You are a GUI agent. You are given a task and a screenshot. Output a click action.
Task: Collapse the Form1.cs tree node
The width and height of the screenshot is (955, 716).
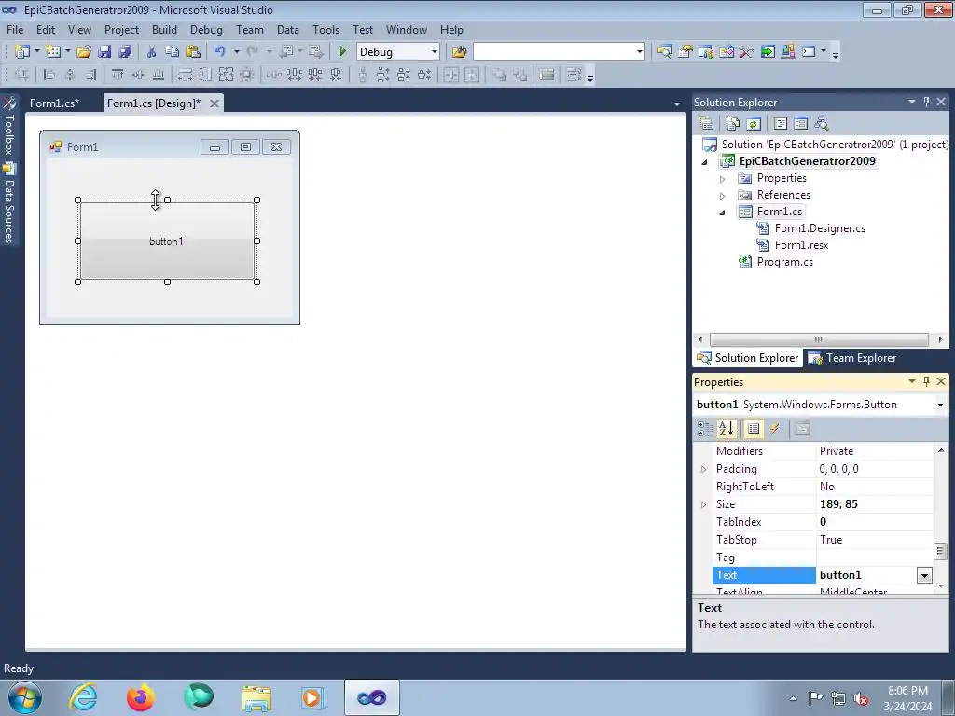pyautogui.click(x=723, y=213)
